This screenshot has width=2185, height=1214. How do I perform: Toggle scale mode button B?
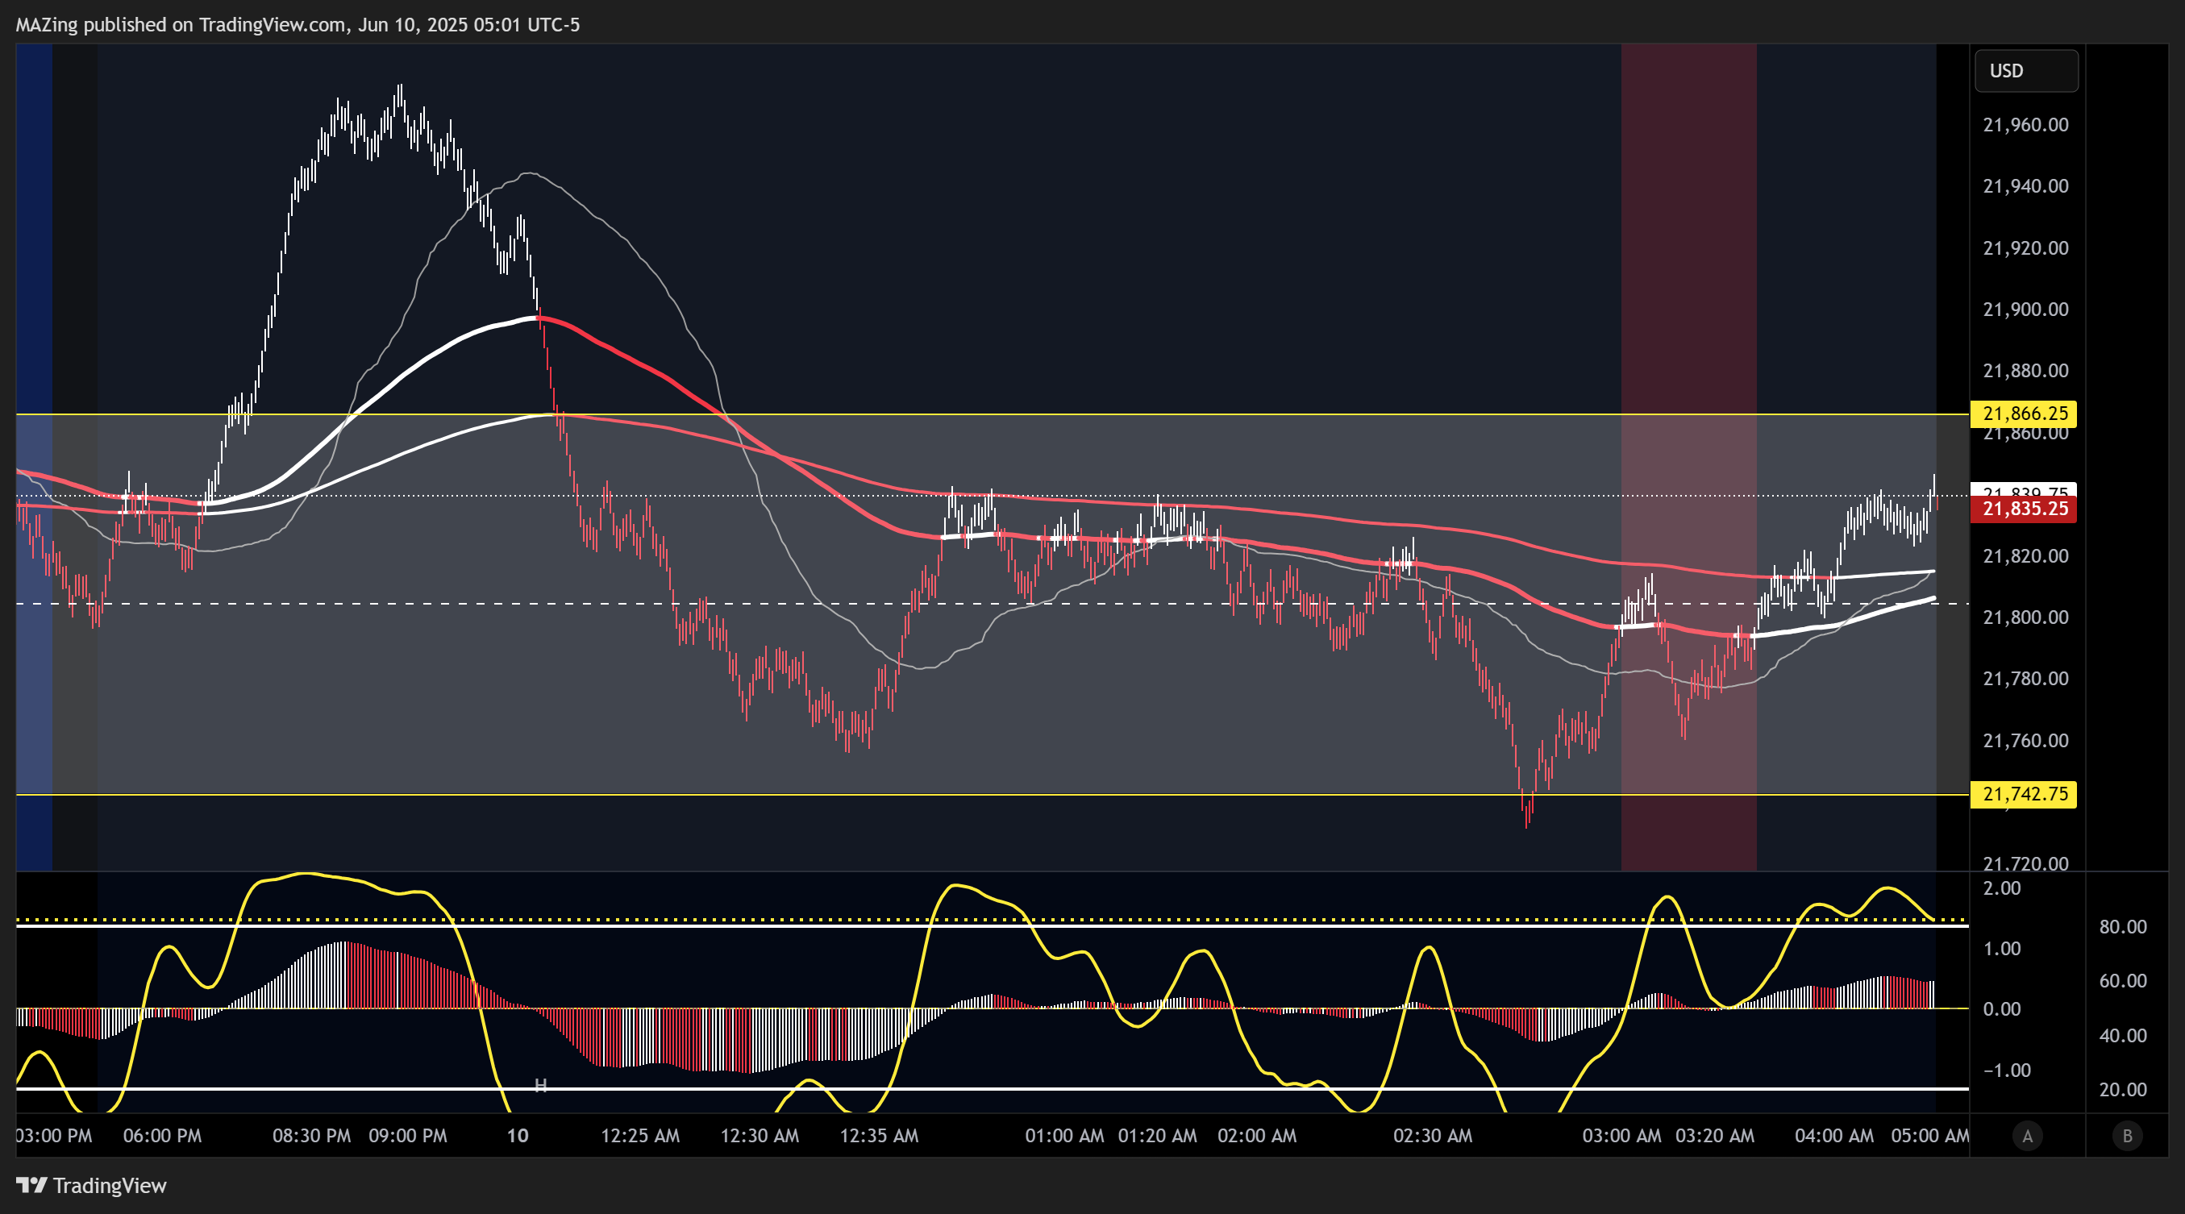click(x=2126, y=1136)
